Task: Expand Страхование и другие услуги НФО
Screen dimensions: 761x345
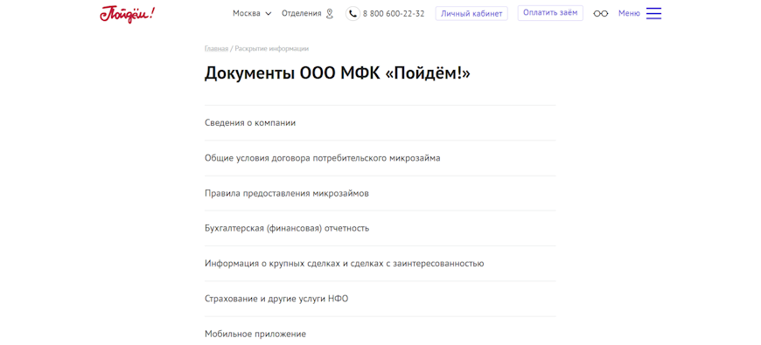Action: click(x=380, y=299)
